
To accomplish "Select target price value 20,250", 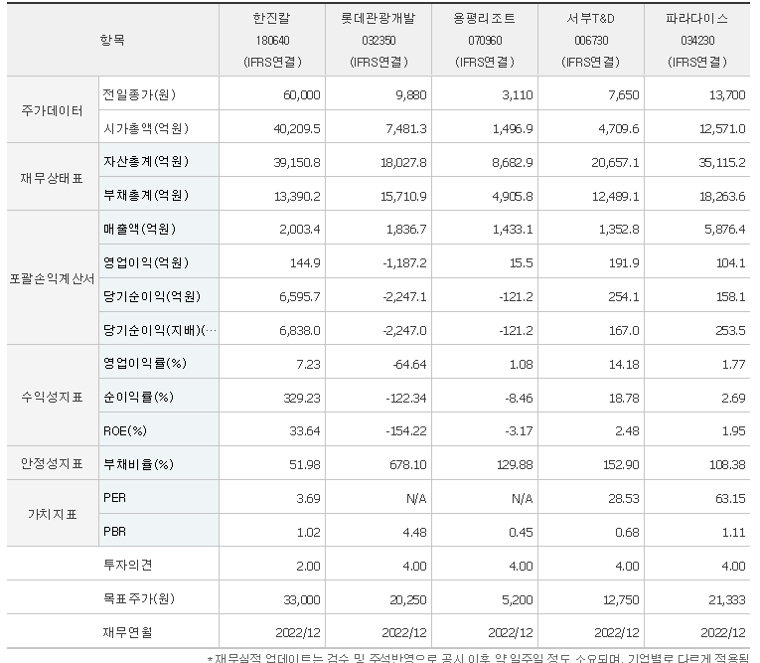I will click(x=408, y=600).
